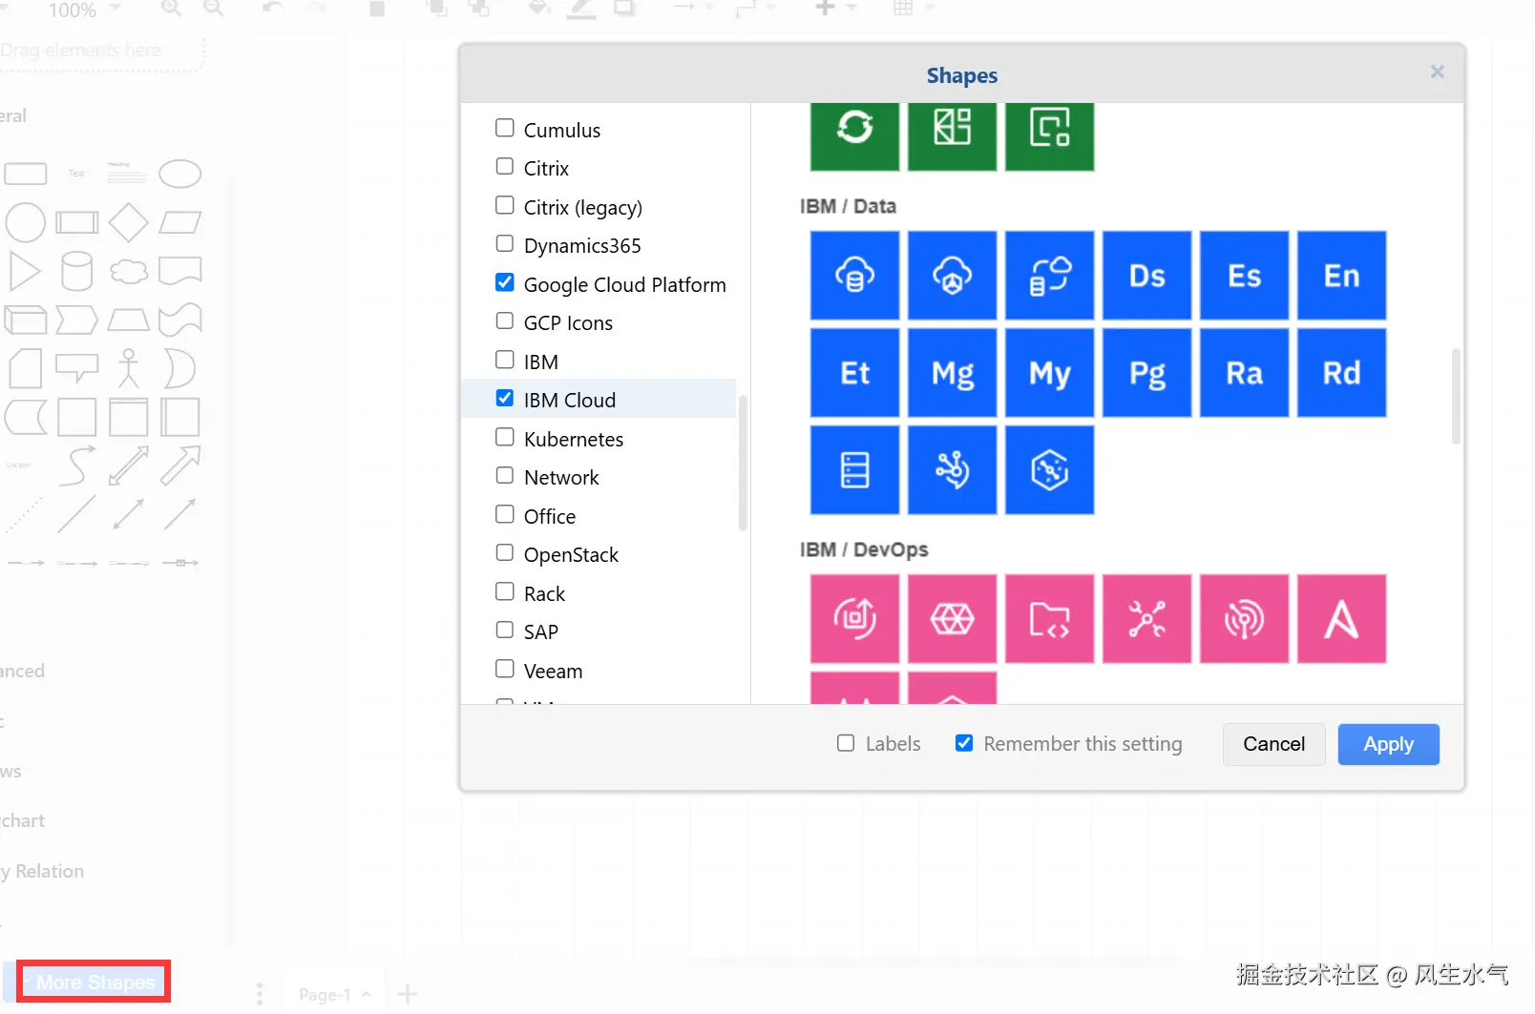This screenshot has width=1535, height=1014.
Task: Add a new page with the plus button
Action: pyautogui.click(x=408, y=994)
